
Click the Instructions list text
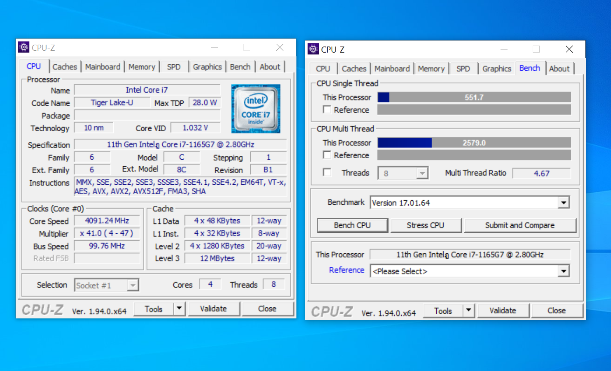coord(180,187)
